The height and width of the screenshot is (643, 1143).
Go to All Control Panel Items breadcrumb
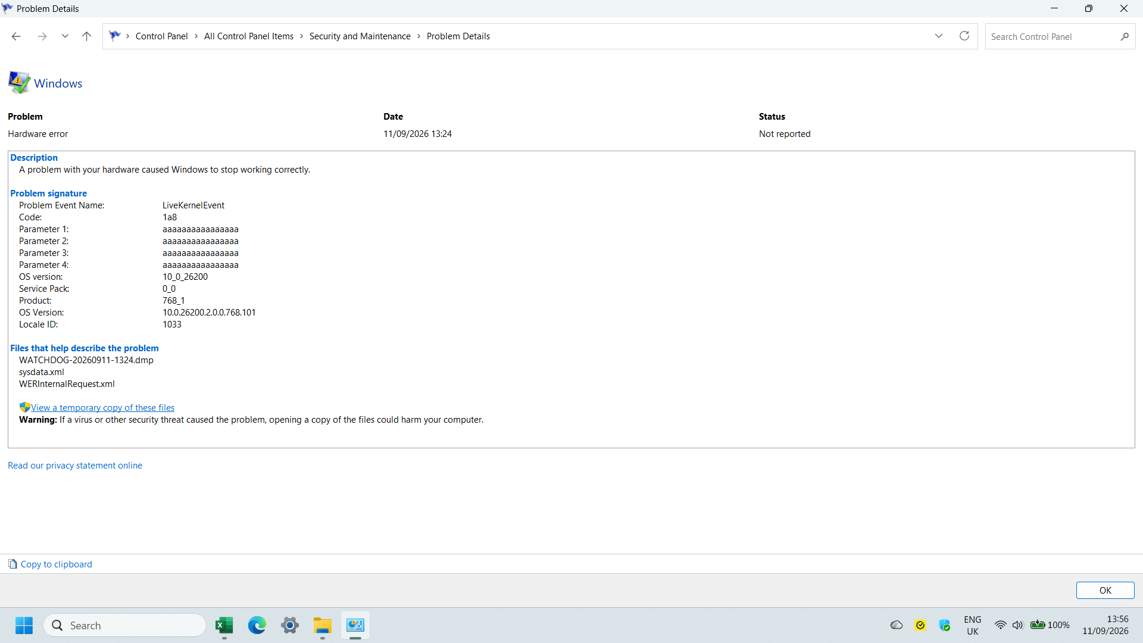[x=249, y=36]
